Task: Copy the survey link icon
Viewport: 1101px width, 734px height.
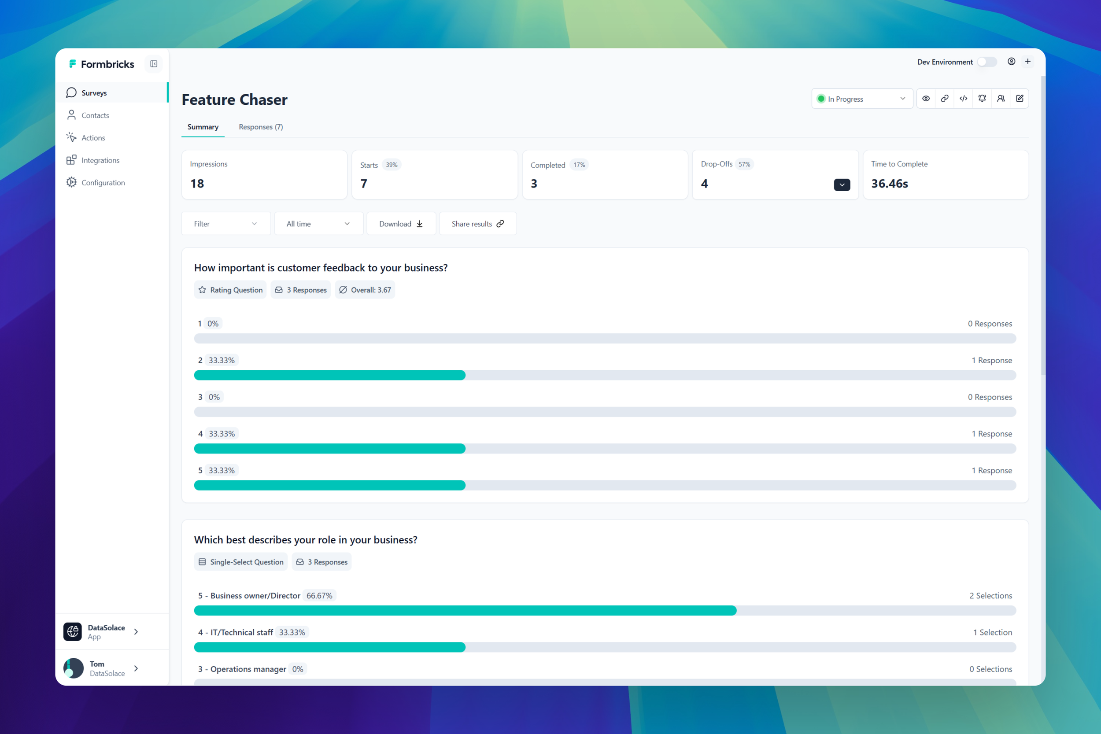Action: pos(945,98)
